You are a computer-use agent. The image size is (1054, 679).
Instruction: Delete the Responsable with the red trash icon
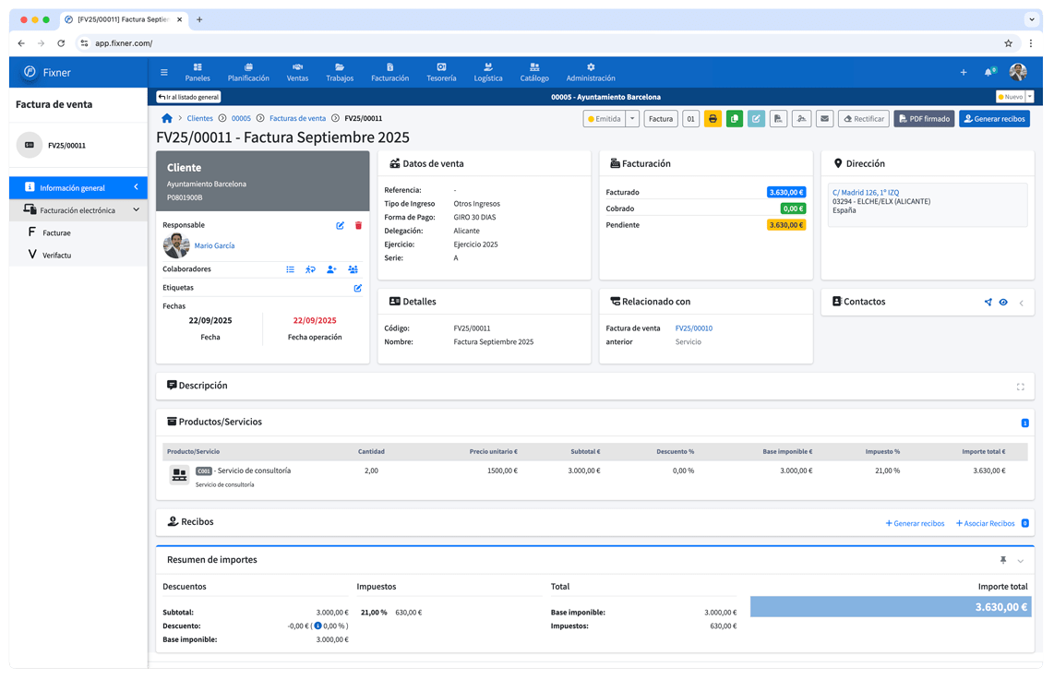click(x=358, y=225)
